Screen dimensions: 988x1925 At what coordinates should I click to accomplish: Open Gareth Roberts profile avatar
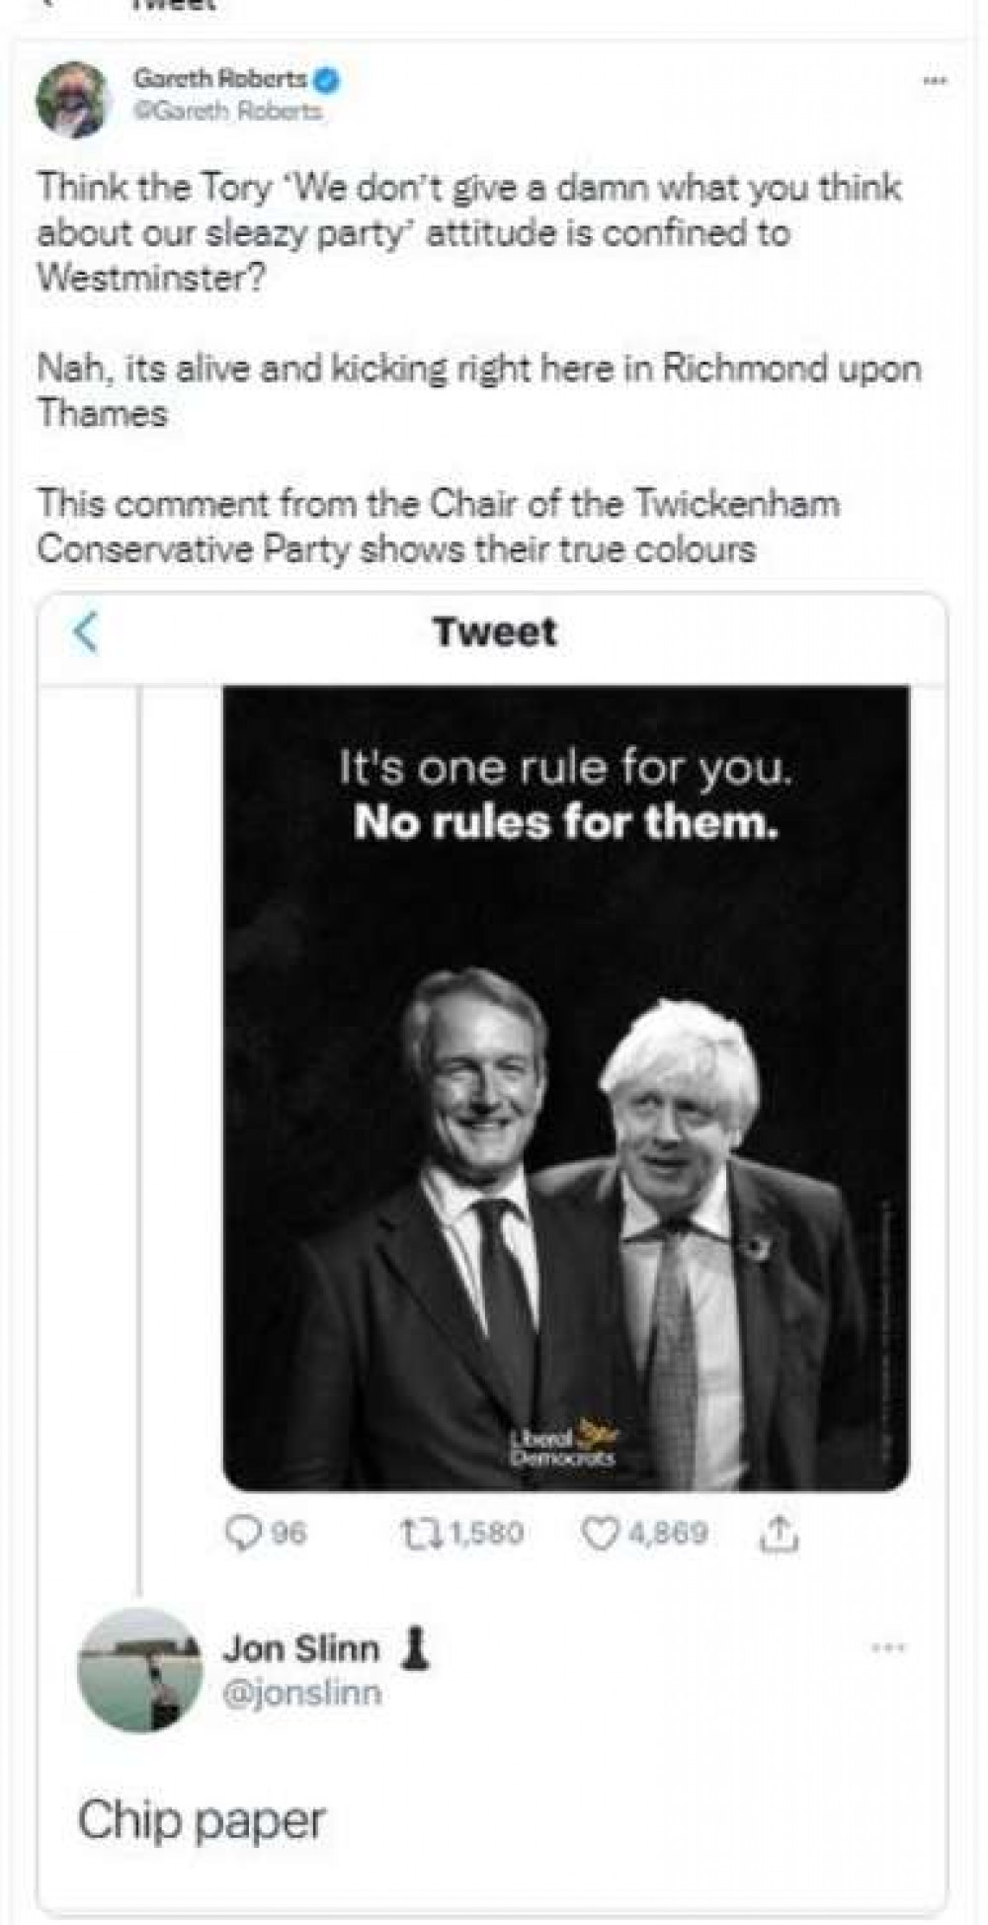pos(72,99)
